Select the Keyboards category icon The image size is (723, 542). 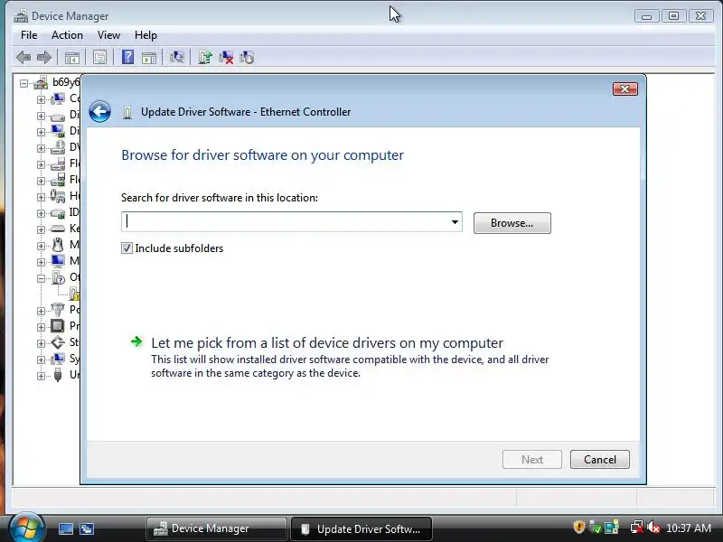pyautogui.click(x=58, y=229)
